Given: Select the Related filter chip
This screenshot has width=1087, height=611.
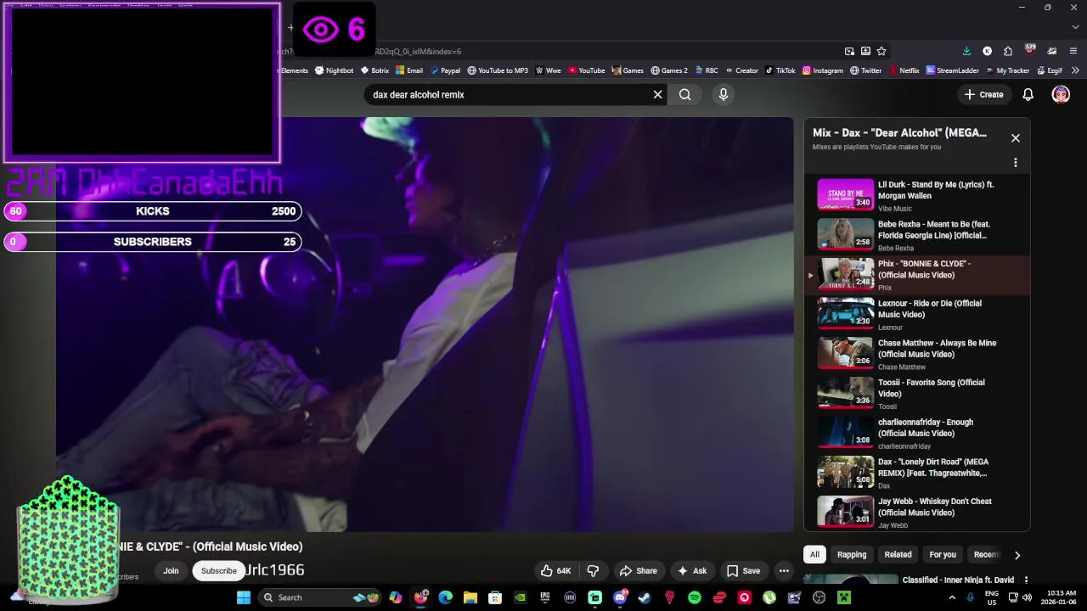Looking at the screenshot, I should point(898,554).
